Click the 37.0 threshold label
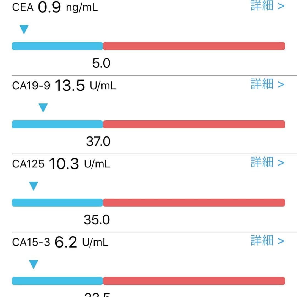Image resolution: width=297 pixels, height=297 pixels. [x=98, y=142]
